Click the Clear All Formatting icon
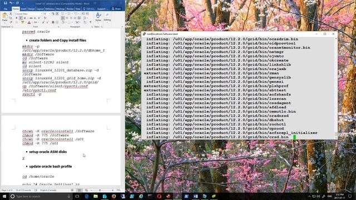Viewport: 356px width, 200px height. coord(45,18)
